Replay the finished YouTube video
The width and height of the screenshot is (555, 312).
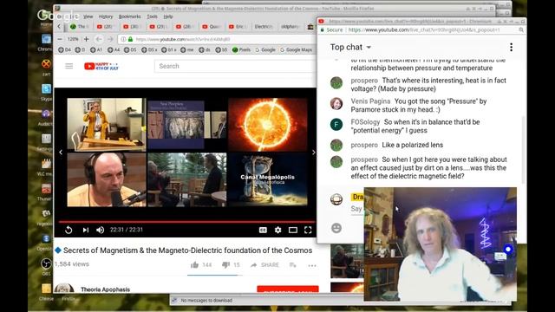(x=69, y=230)
